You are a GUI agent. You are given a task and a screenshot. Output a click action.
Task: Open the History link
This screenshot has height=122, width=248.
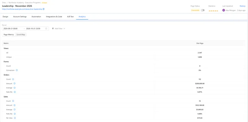[x=242, y=6]
